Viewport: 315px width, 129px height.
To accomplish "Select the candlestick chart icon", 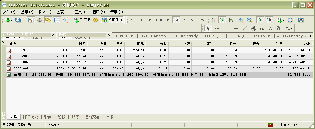I will [222, 20].
